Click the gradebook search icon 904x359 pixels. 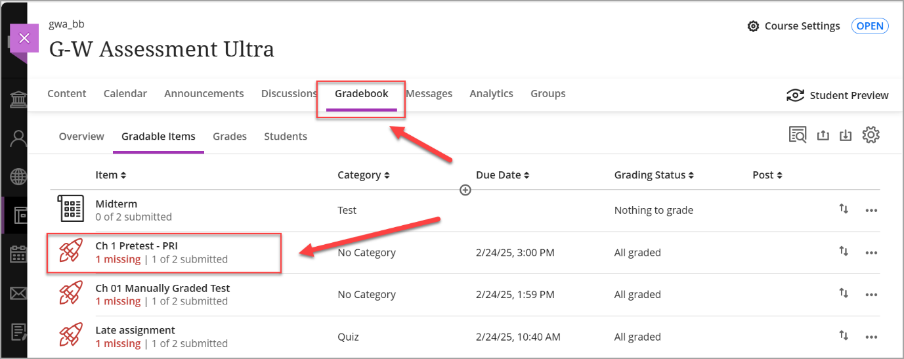pos(798,135)
